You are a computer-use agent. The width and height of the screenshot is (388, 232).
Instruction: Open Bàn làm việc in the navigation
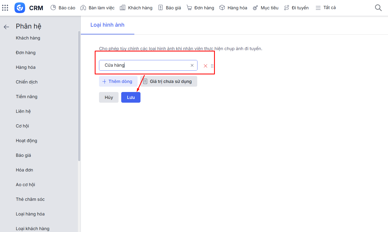[98, 8]
